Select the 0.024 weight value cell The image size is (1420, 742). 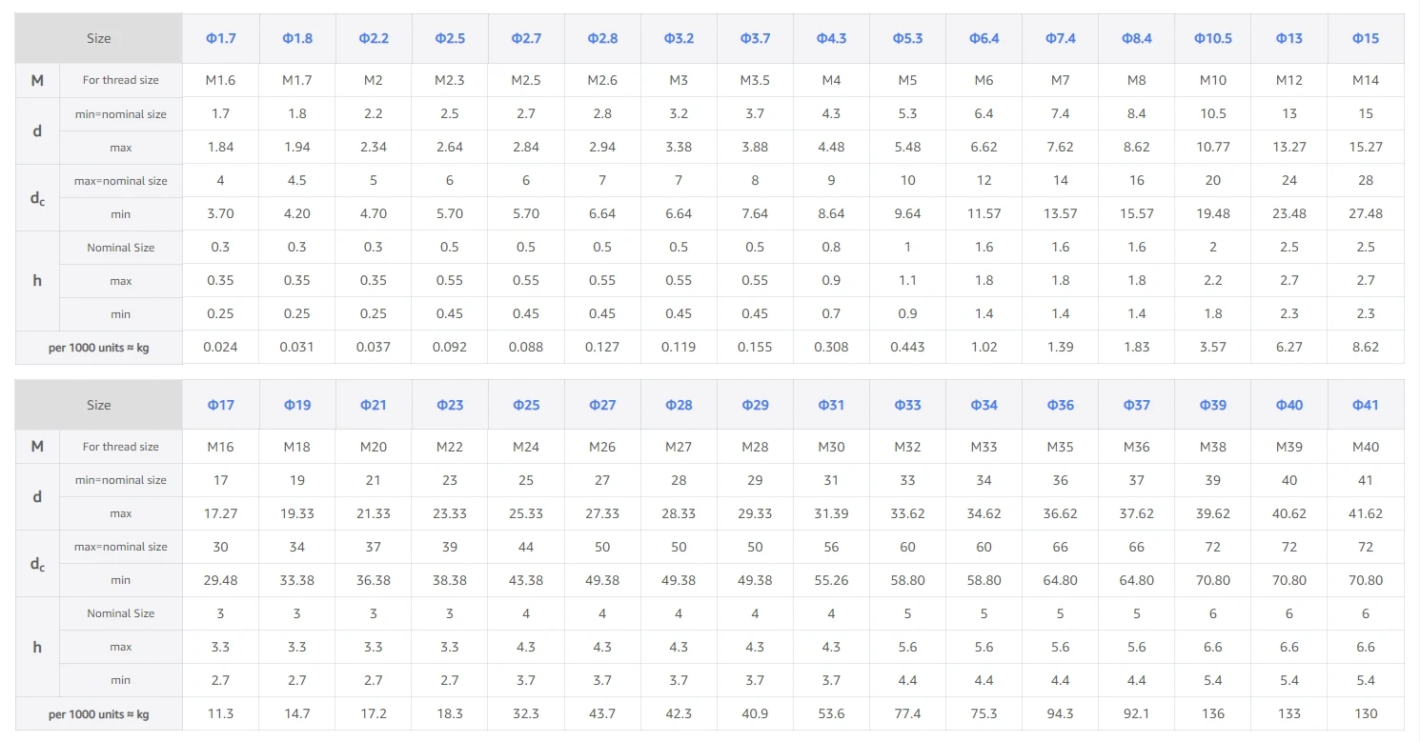point(220,347)
